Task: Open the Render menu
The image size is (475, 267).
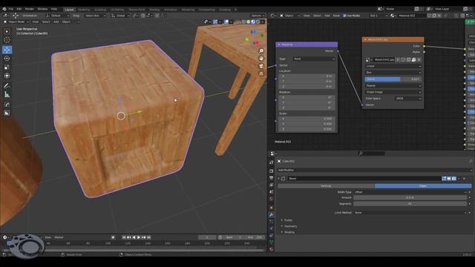Action: coord(30,9)
